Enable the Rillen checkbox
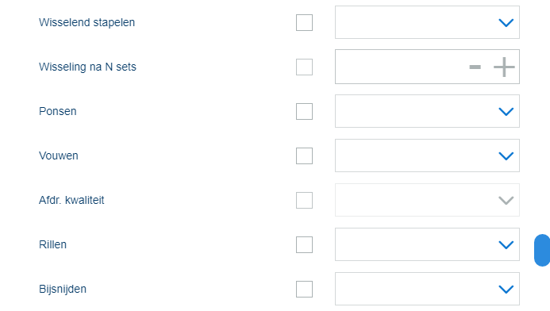The height and width of the screenshot is (311, 550). pos(304,244)
